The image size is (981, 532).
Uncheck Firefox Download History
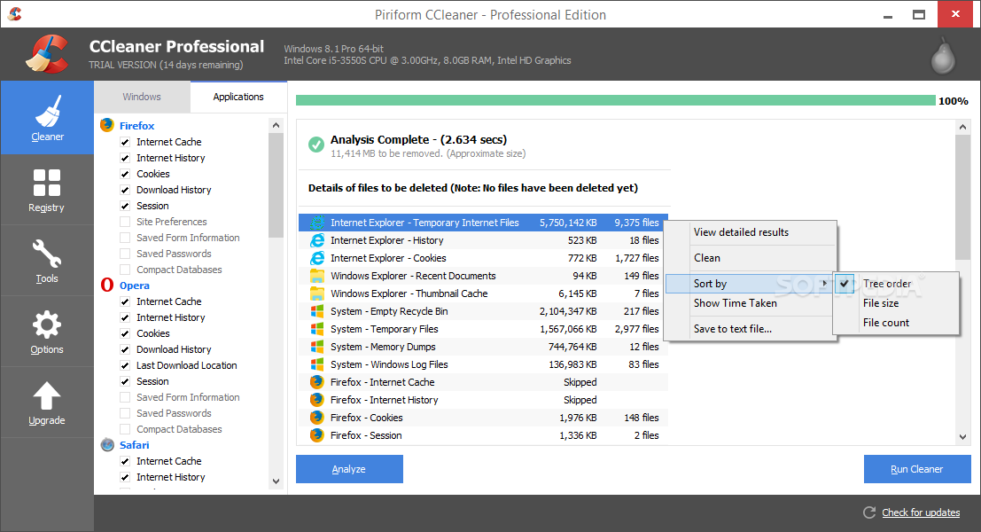(125, 190)
